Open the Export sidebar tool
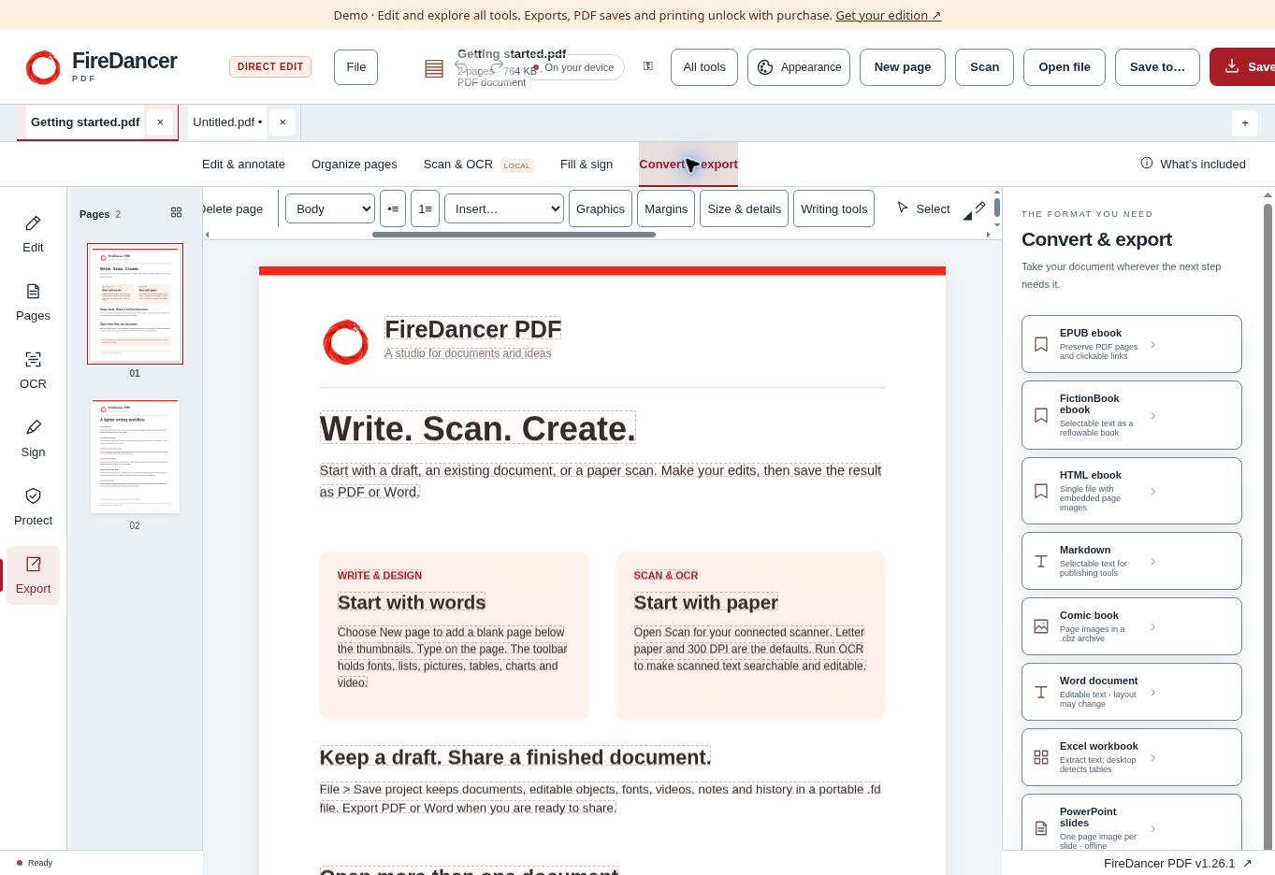Image resolution: width=1275 pixels, height=875 pixels. (x=33, y=575)
